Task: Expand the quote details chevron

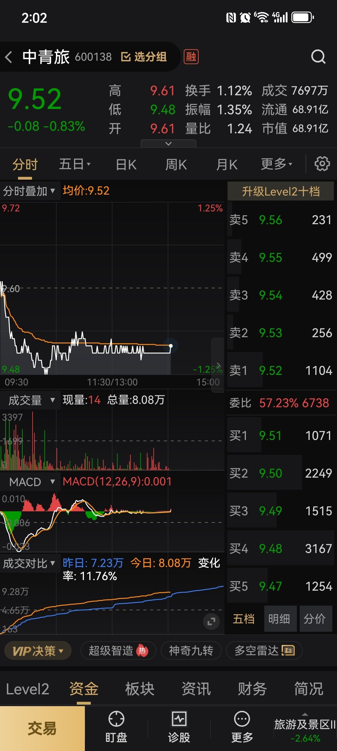Action: 168,144
